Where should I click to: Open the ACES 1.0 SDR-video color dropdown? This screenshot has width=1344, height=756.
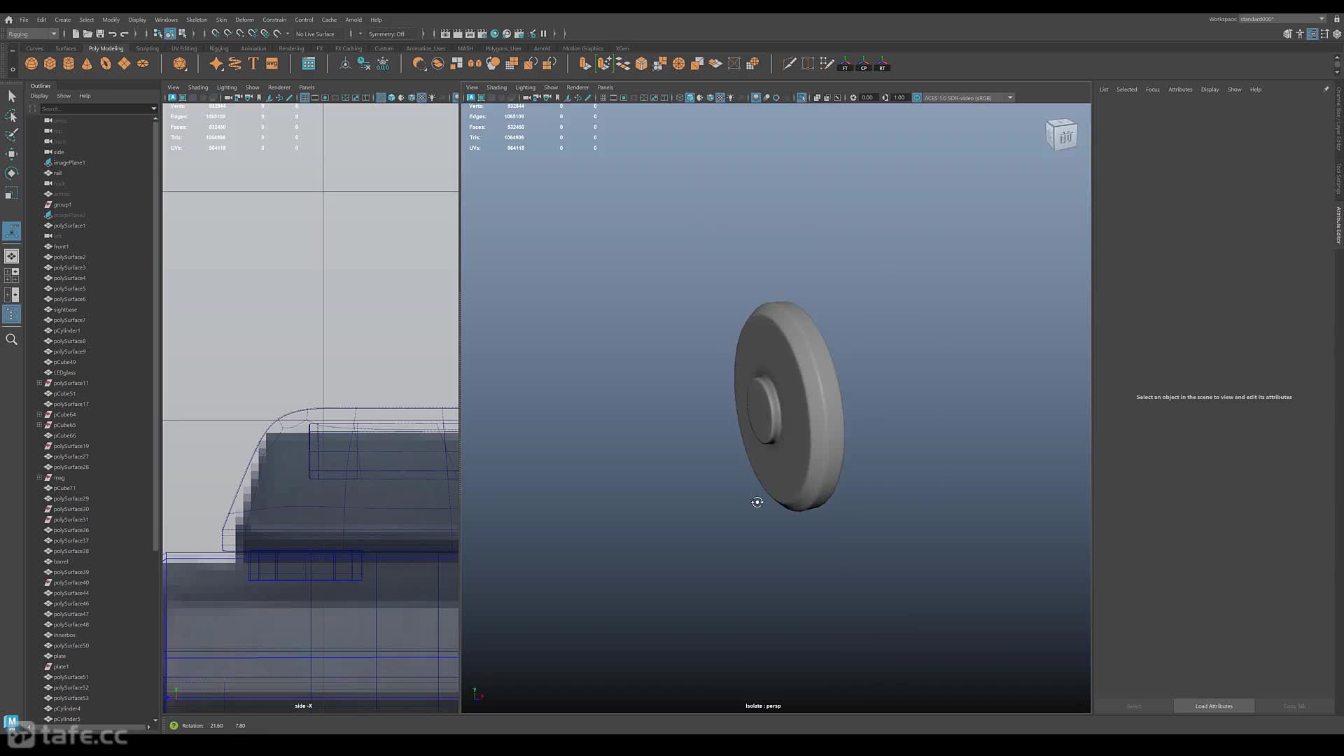coord(969,98)
